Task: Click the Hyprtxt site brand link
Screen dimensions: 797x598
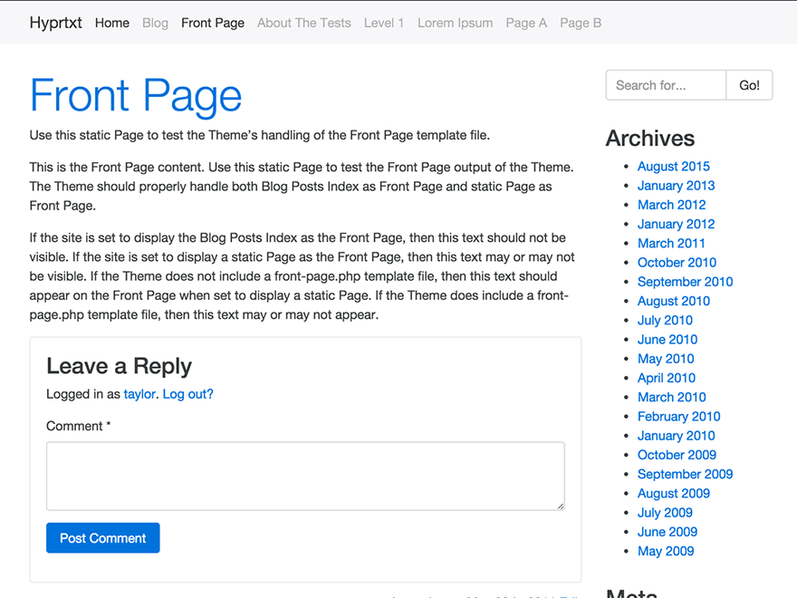Action: click(x=55, y=23)
